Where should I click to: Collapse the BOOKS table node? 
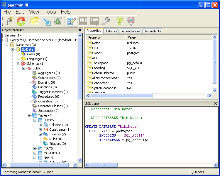pyautogui.click(x=35, y=120)
